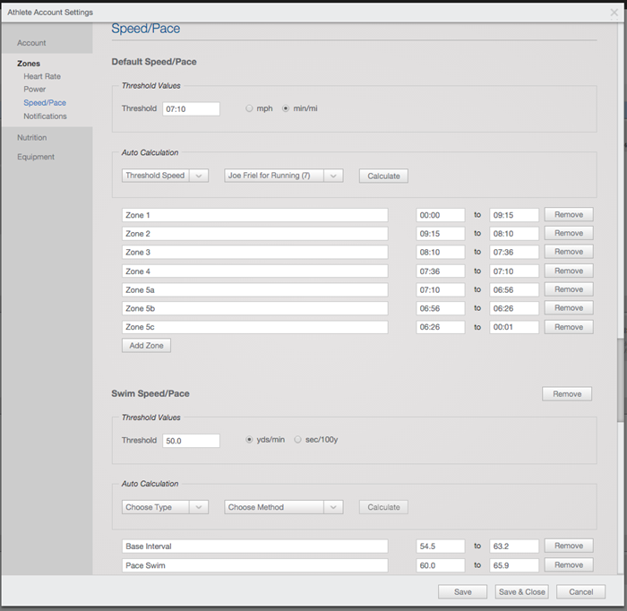Select yds/min for swim threshold

click(x=250, y=440)
